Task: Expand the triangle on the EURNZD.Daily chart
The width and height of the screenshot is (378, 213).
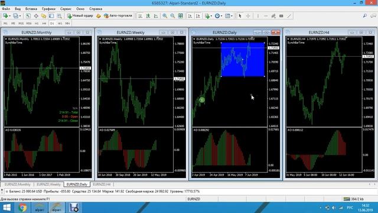Action: click(194, 39)
